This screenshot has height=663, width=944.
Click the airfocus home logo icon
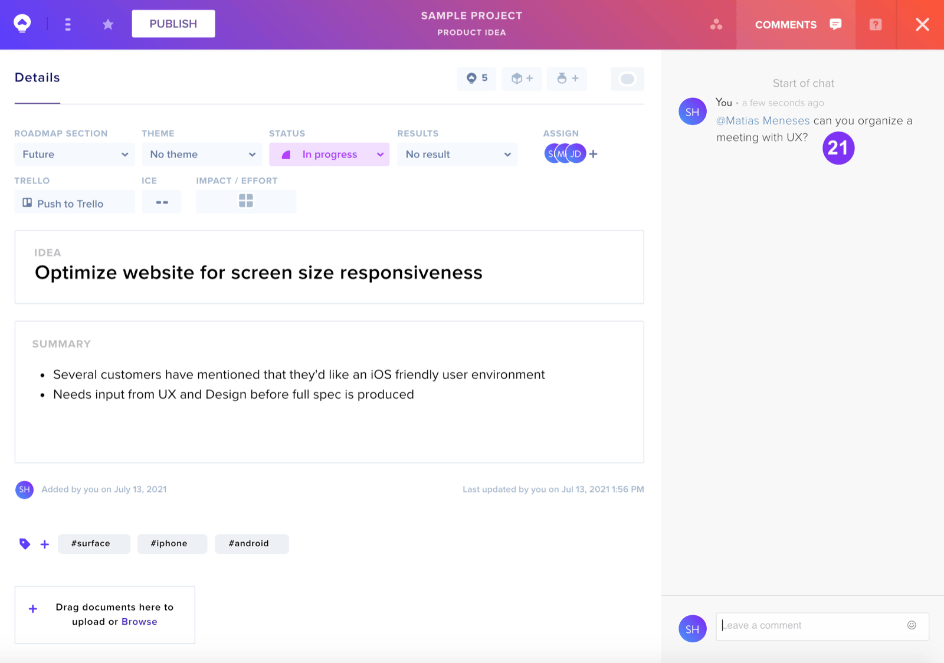(x=22, y=24)
